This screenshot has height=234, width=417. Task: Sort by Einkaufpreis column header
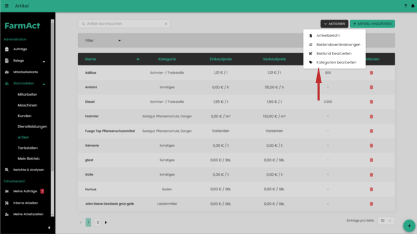pyautogui.click(x=221, y=59)
